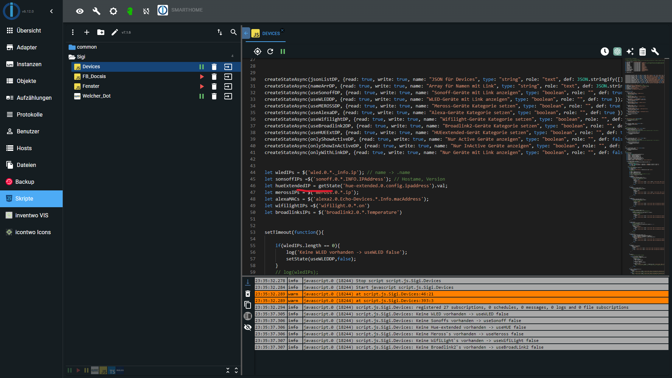The height and width of the screenshot is (378, 672).
Task: Toggle the pause button on Devices script
Action: 202,66
